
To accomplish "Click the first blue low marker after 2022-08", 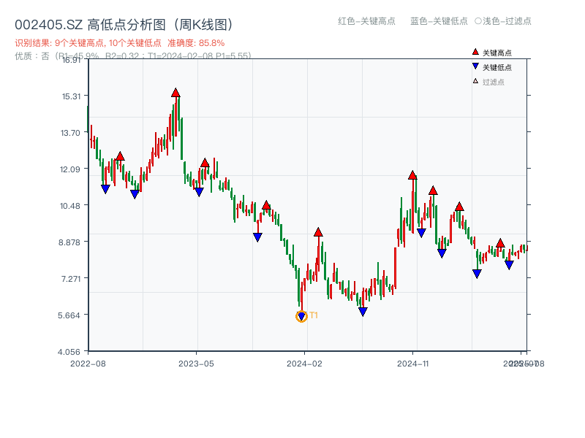I will (x=105, y=189).
